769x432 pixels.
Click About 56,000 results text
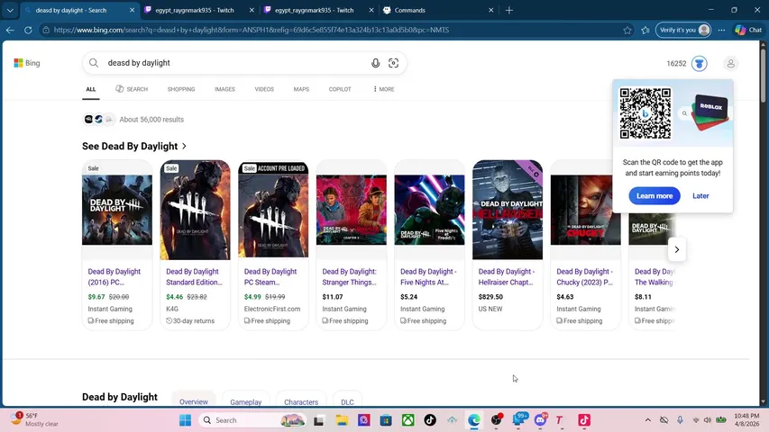point(151,120)
